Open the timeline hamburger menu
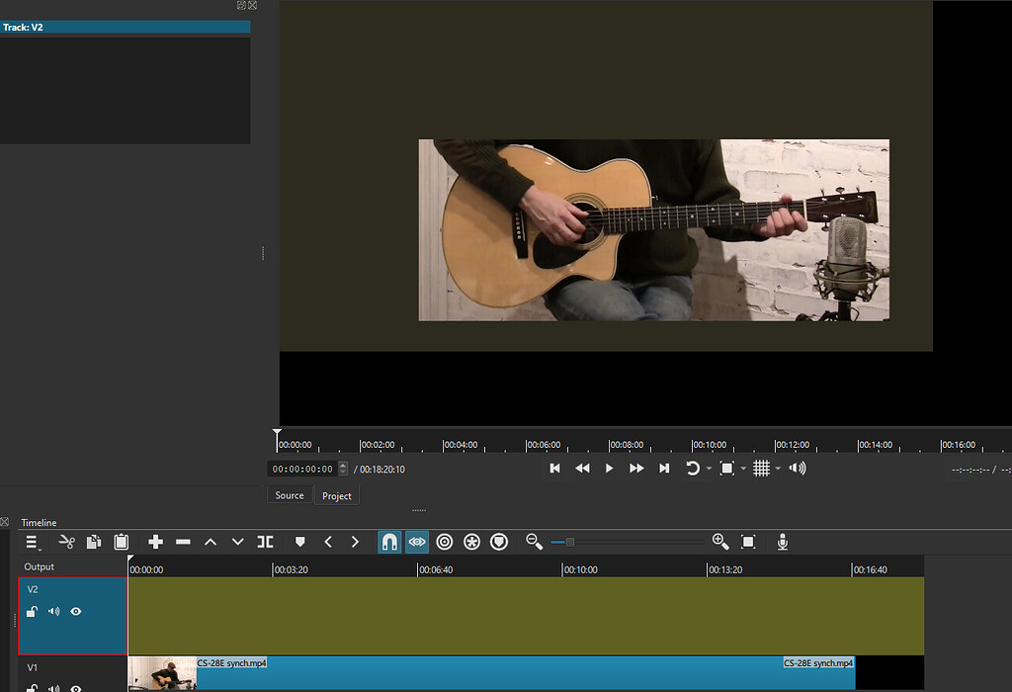The width and height of the screenshot is (1012, 692). point(33,542)
